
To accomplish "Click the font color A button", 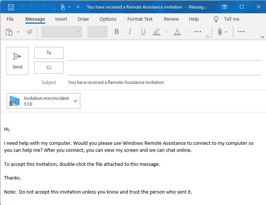I will [177, 32].
